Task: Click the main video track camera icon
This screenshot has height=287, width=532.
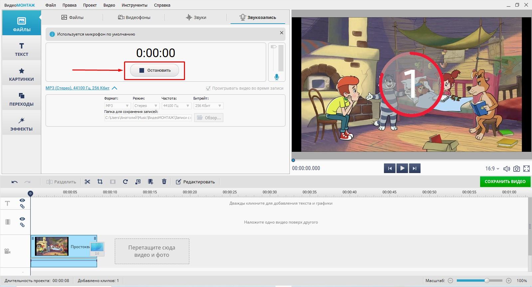Action: coord(7,251)
